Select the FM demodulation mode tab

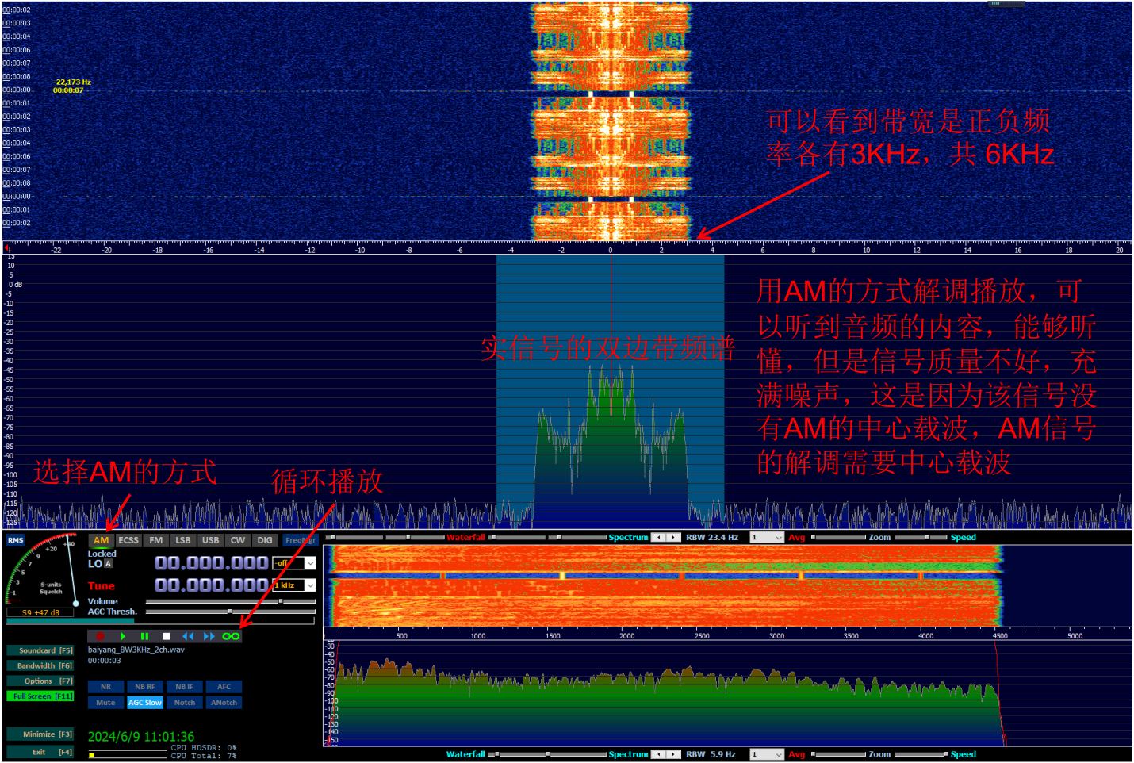point(156,540)
